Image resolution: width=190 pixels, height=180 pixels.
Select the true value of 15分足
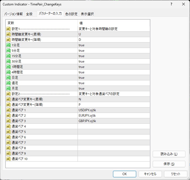point(81,56)
